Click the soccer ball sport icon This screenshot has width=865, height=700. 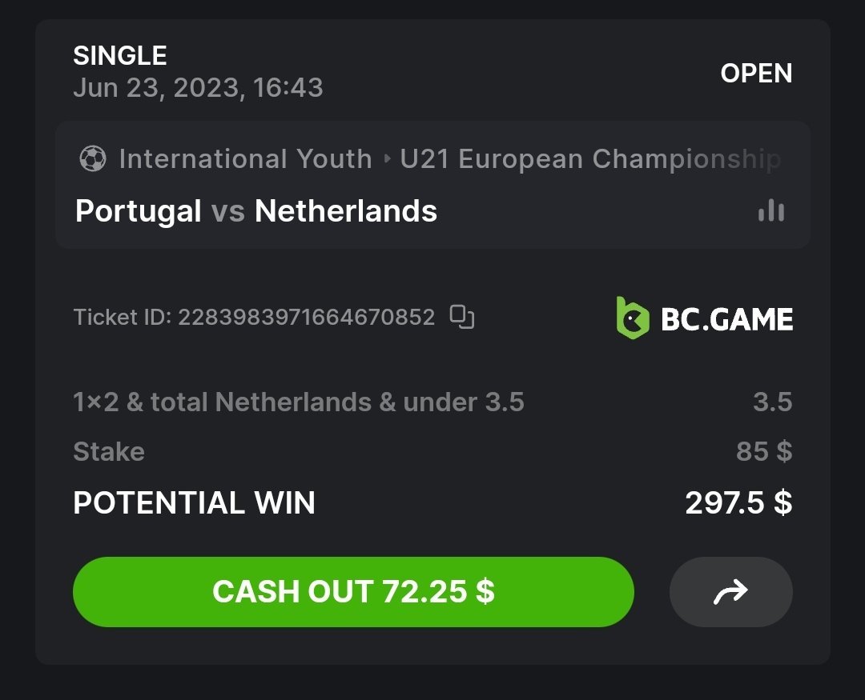tap(93, 159)
